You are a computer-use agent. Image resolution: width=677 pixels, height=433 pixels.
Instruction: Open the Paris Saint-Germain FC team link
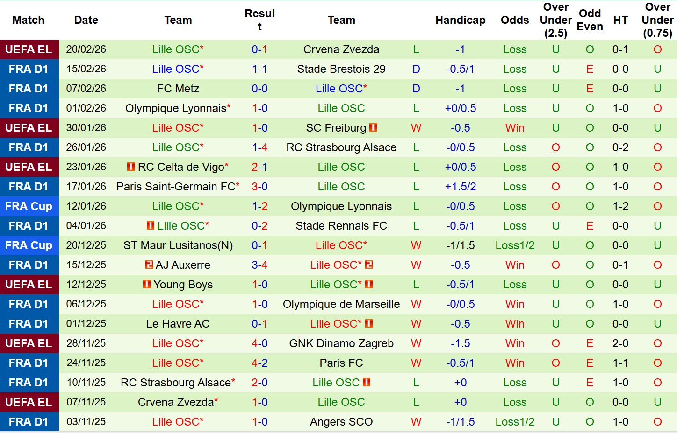pyautogui.click(x=176, y=187)
